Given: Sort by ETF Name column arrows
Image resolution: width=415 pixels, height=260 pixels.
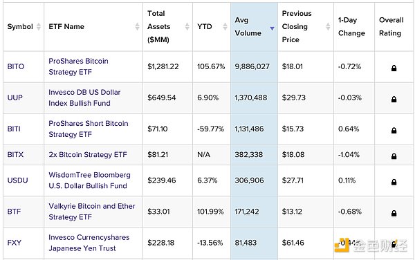Looking at the screenshot, I should [137, 26].
